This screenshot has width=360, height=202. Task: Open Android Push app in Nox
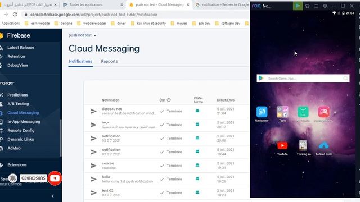point(323,146)
